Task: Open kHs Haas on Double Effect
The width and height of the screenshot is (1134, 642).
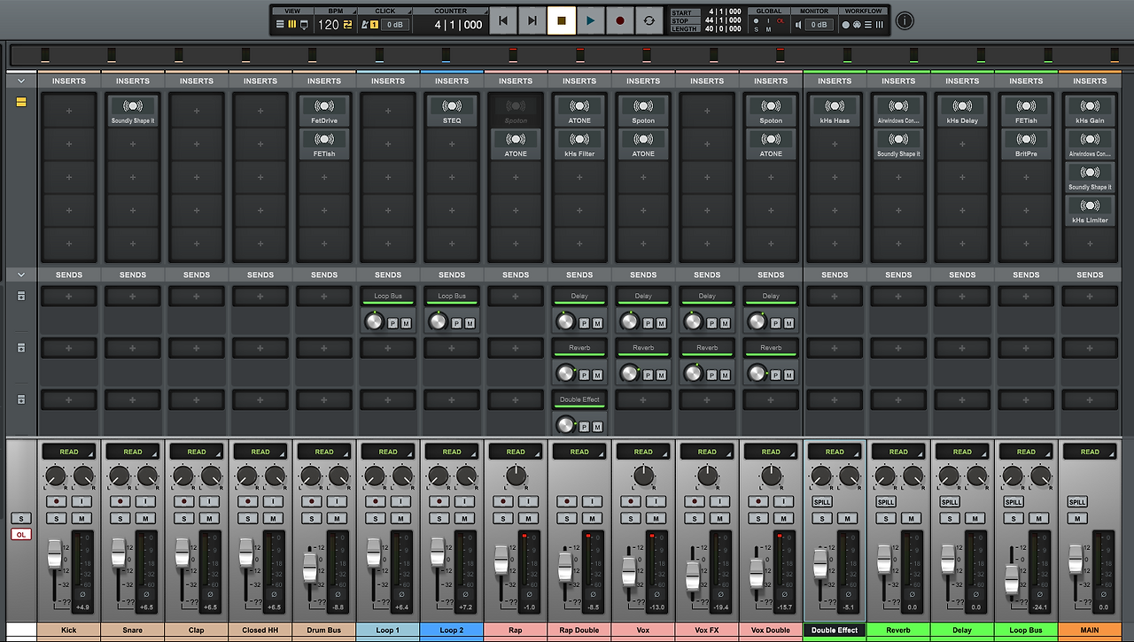Action: 835,111
